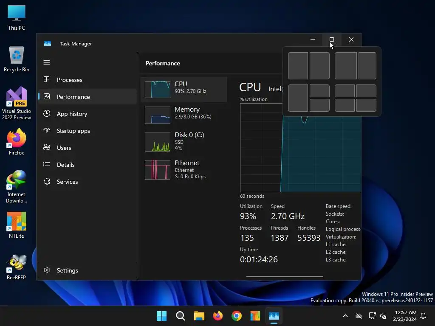The width and height of the screenshot is (435, 326).
Task: Click the Threads value 1387
Action: click(x=280, y=238)
